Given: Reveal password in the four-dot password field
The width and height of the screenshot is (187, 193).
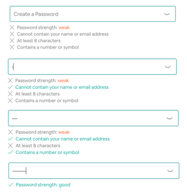Looking at the screenshot, I should 169,118.
